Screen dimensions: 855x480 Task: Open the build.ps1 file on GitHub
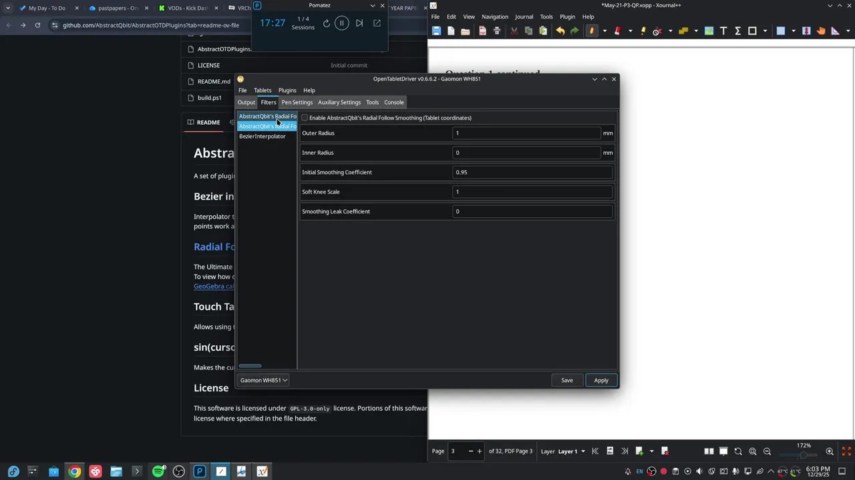(x=209, y=97)
